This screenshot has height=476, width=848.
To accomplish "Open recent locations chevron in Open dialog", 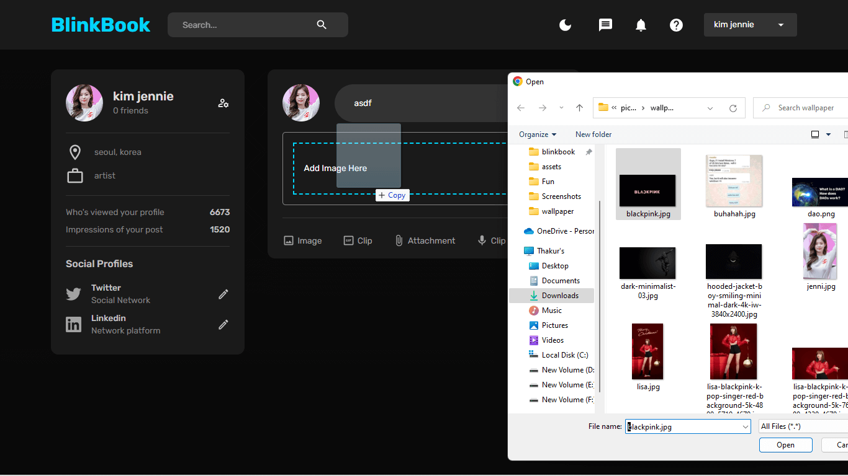I will pos(561,108).
